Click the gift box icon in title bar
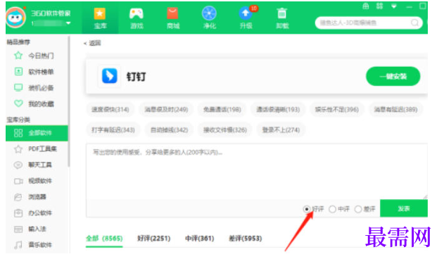Screen dimensions: 444x259 (366, 6)
